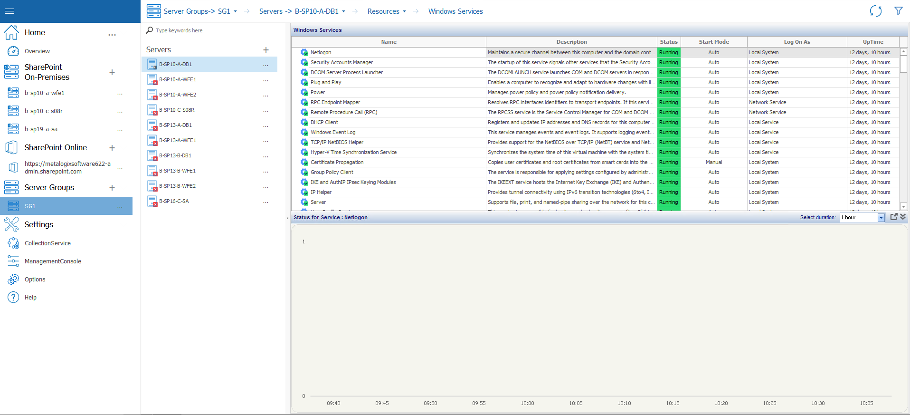This screenshot has height=415, width=910.
Task: Expand the SG1 server group breadcrumb dropdown
Action: pyautogui.click(x=235, y=11)
